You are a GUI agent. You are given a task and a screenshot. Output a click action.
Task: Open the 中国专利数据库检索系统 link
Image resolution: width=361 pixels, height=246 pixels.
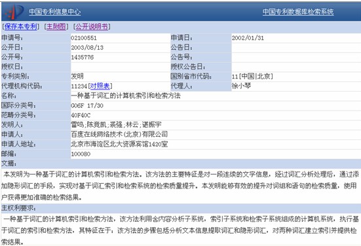coord(298,12)
